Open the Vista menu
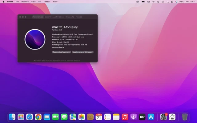This screenshot has height=123, width=197. pos(33,2)
